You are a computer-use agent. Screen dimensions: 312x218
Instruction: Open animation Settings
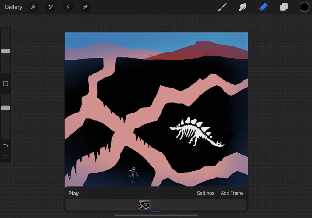click(x=206, y=193)
